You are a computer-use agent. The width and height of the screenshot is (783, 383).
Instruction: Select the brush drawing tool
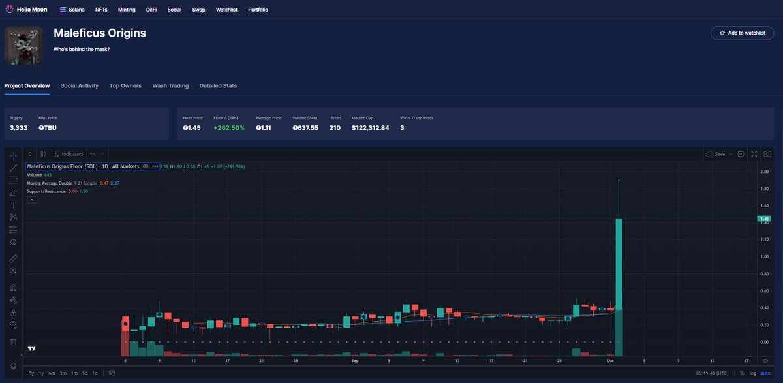tap(13, 192)
